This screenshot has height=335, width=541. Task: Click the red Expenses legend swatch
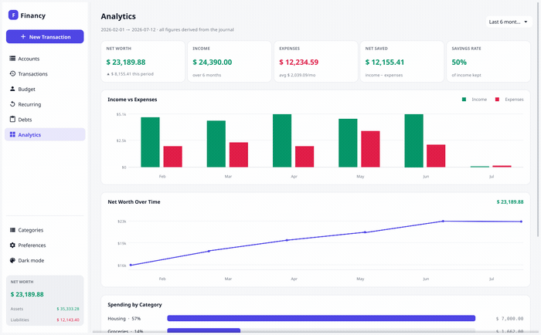point(497,100)
